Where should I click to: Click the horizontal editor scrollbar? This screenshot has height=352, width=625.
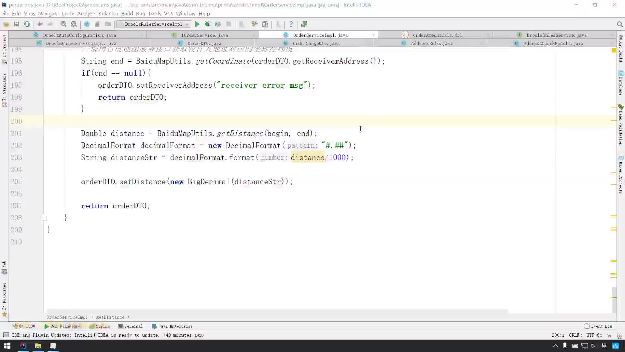[x=277, y=311]
